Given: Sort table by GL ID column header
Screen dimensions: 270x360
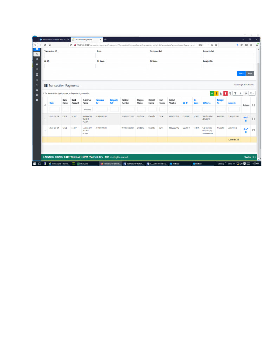Looking at the screenshot, I should click(185, 103).
